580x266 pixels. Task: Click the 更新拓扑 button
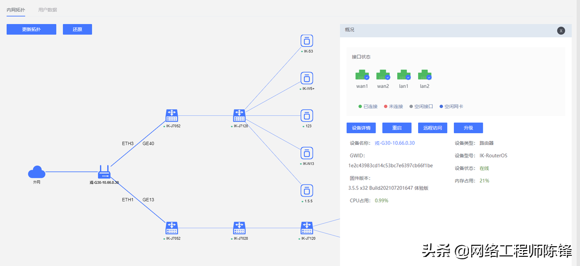tap(31, 29)
